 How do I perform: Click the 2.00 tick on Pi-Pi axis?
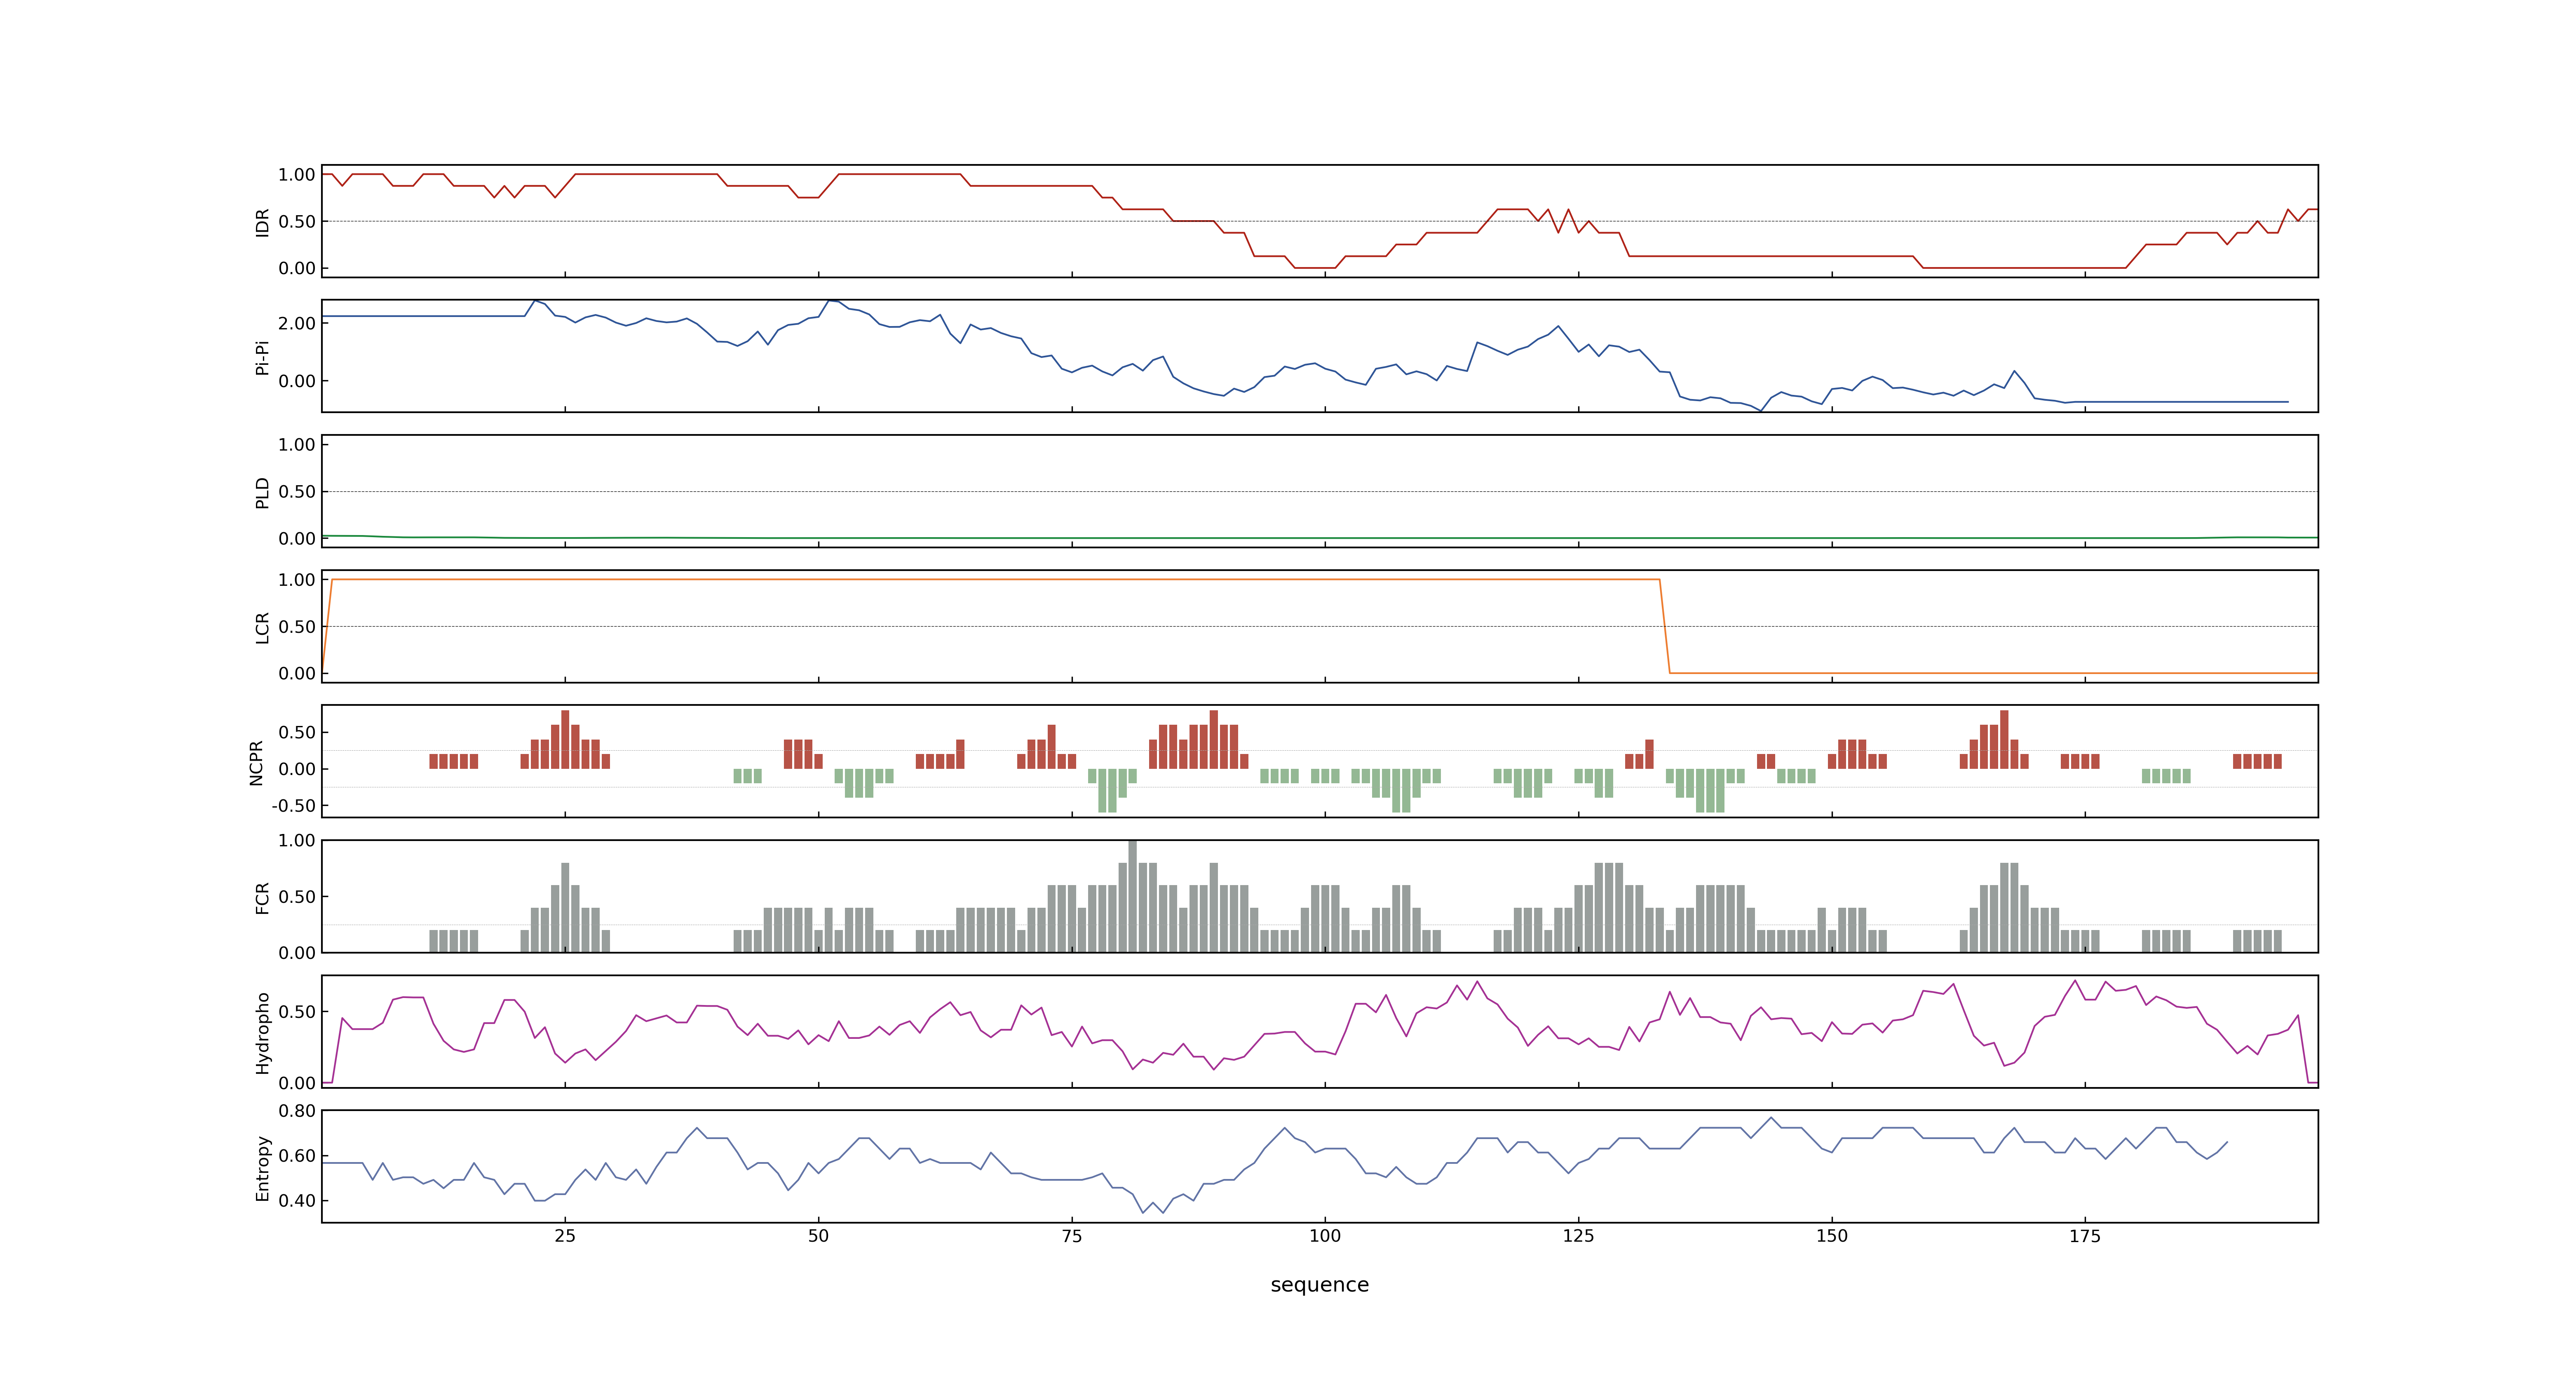[297, 323]
